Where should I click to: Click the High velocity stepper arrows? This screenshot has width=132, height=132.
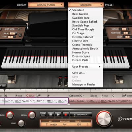[16, 33]
